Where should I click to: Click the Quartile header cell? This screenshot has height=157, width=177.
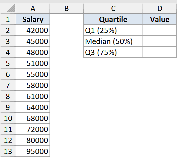tap(113, 19)
